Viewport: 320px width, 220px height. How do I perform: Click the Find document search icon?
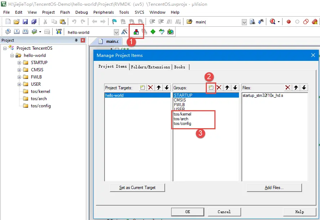[x=253, y=22]
